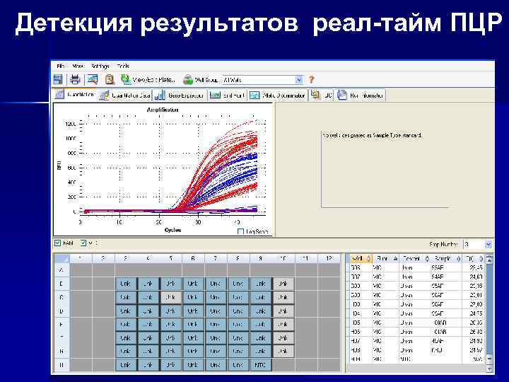The height and width of the screenshot is (382, 509).
Task: Select the Unk well in row B column 3
Action: click(125, 284)
